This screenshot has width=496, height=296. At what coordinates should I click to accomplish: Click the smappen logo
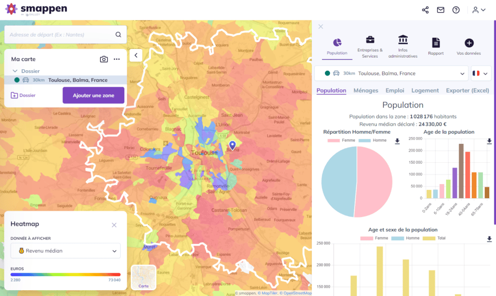(x=36, y=9)
